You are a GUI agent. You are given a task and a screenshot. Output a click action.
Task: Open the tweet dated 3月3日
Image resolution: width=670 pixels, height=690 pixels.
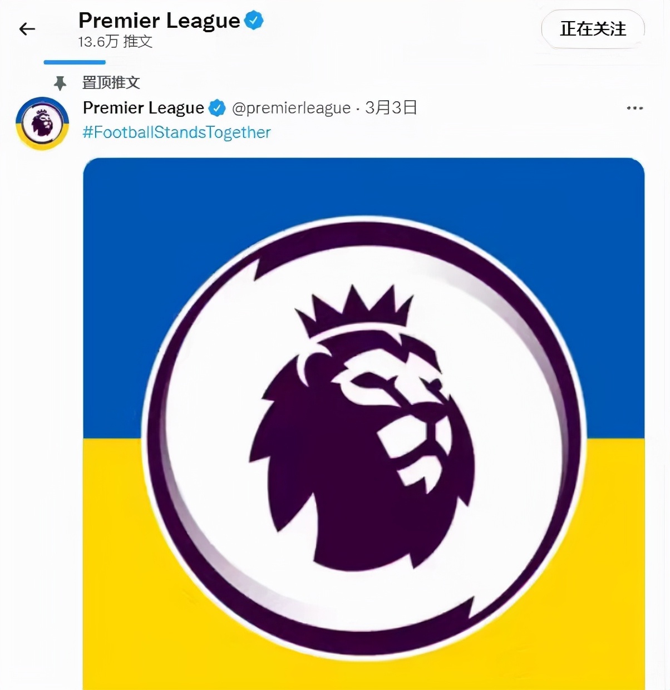tap(391, 107)
